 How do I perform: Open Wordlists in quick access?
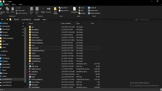click(x=5, y=44)
